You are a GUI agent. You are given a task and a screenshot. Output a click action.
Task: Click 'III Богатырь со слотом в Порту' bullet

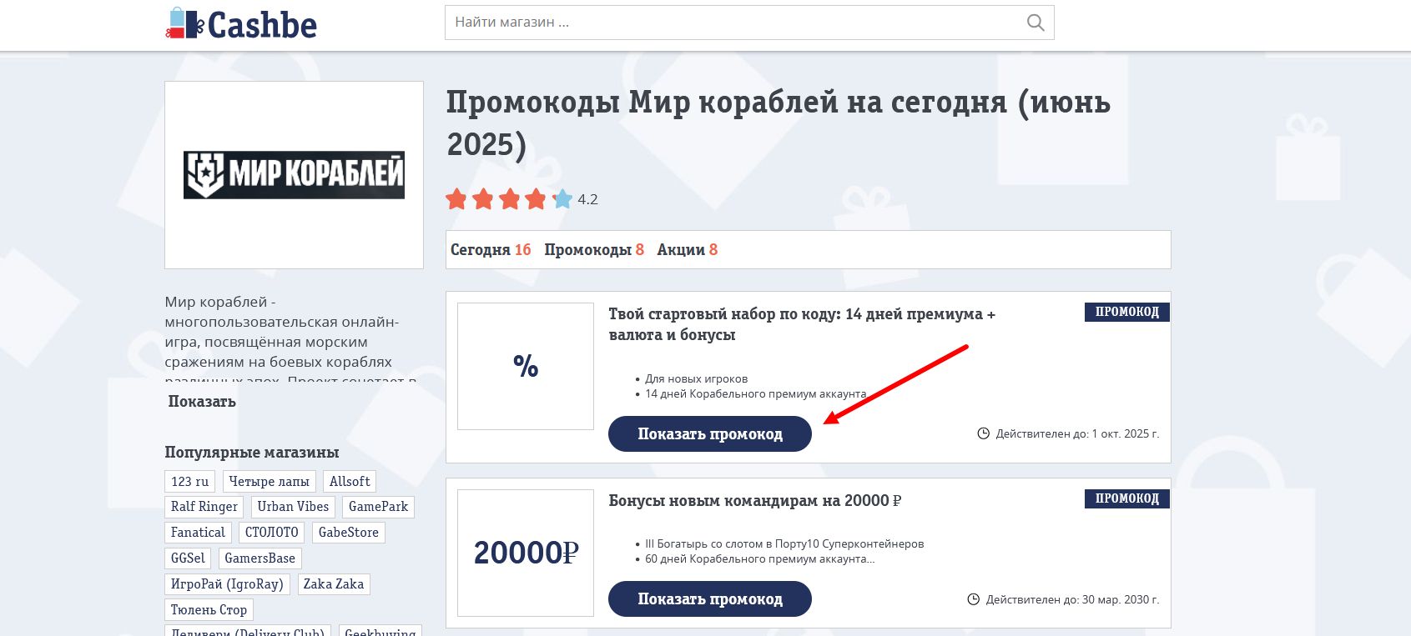point(784,543)
